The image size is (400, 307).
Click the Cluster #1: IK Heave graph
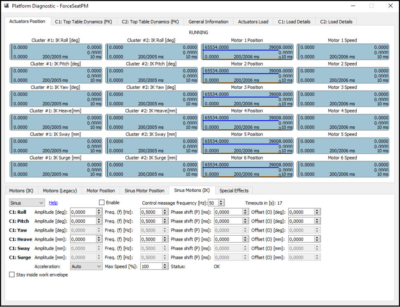point(56,122)
